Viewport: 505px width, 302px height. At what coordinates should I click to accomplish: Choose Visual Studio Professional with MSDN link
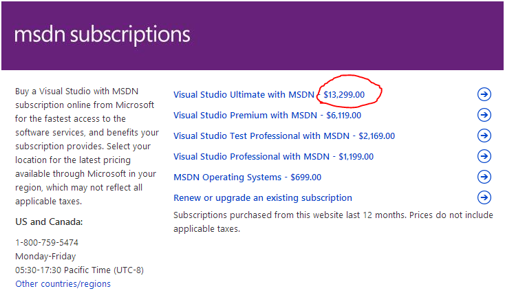pyautogui.click(x=251, y=156)
